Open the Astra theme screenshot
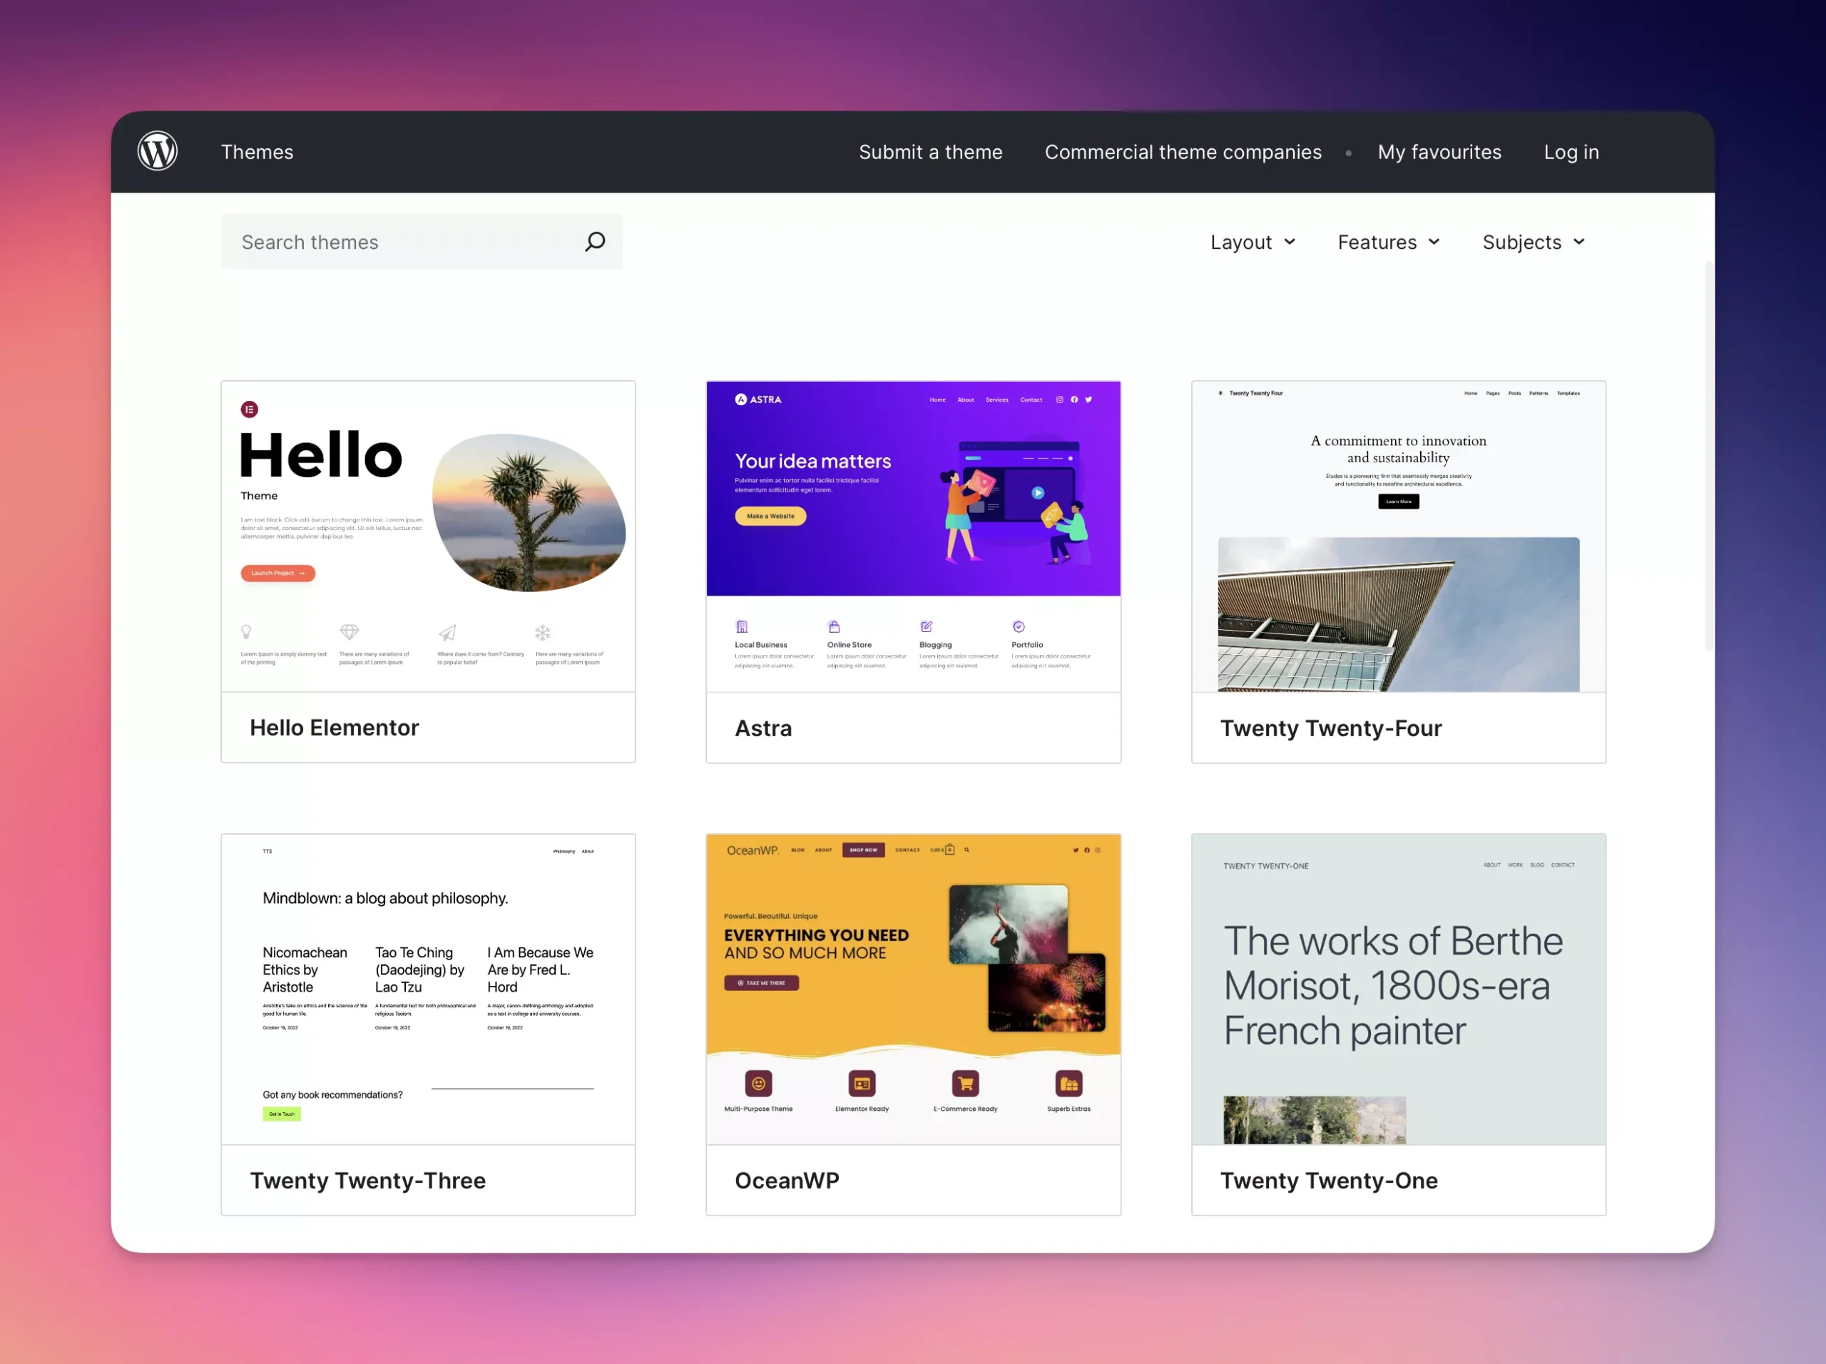Screen dimensions: 1826x1364 (913, 536)
